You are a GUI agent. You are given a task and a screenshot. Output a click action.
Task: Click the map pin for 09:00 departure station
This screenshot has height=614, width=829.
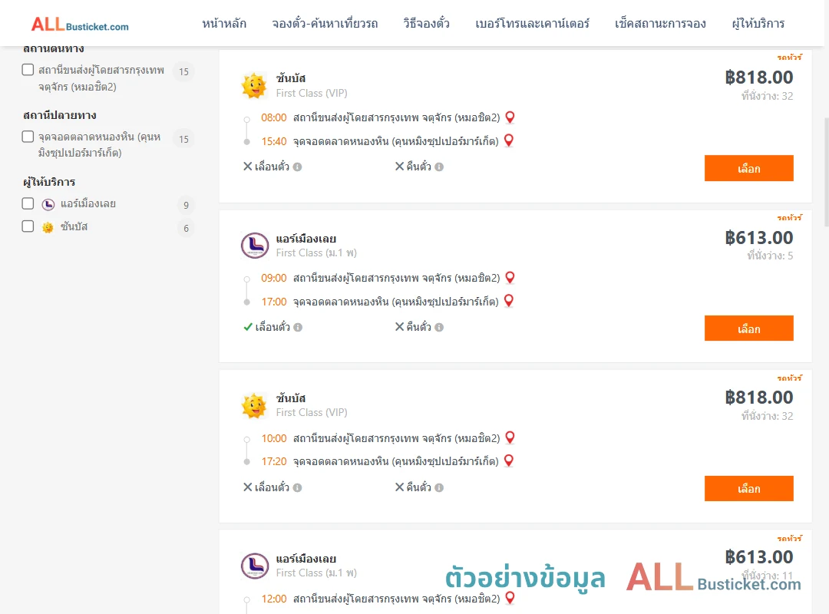click(510, 278)
